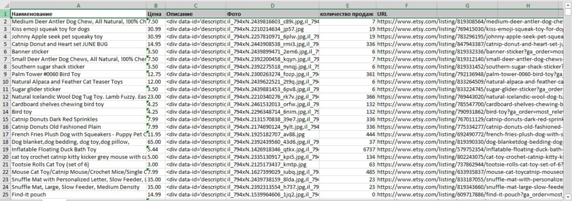This screenshot has height=201, width=572.
Task: Click the 'Описание' header cell
Action: 196,14
